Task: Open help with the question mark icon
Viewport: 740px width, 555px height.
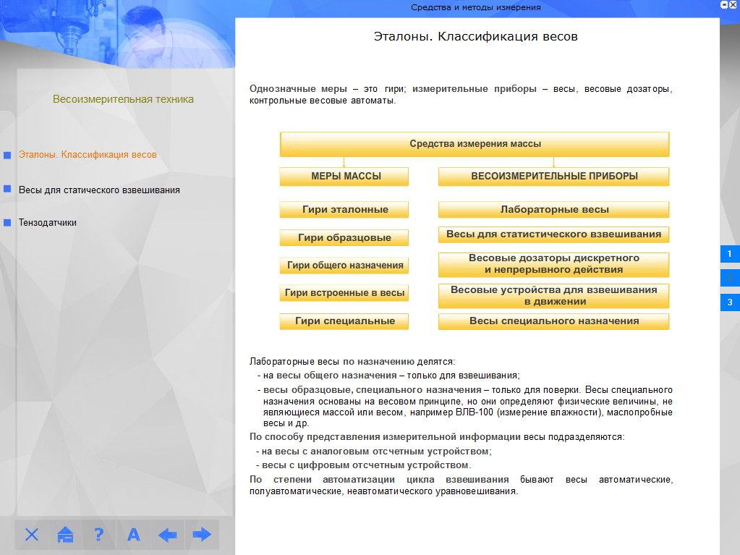Action: point(99,535)
